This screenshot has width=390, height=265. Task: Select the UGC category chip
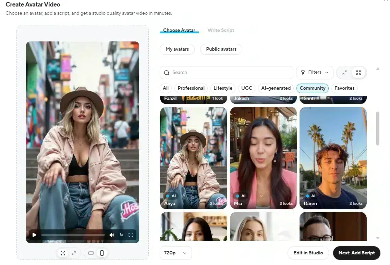247,88
